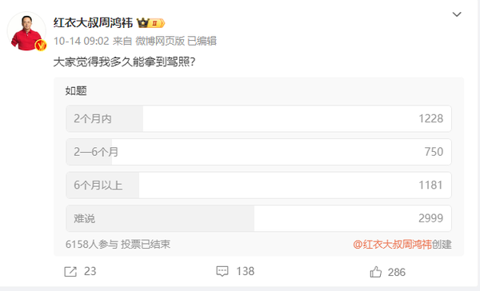Viewport: 480px width, 291px height.
Task: Click the repost share icon
Action: [x=70, y=272]
